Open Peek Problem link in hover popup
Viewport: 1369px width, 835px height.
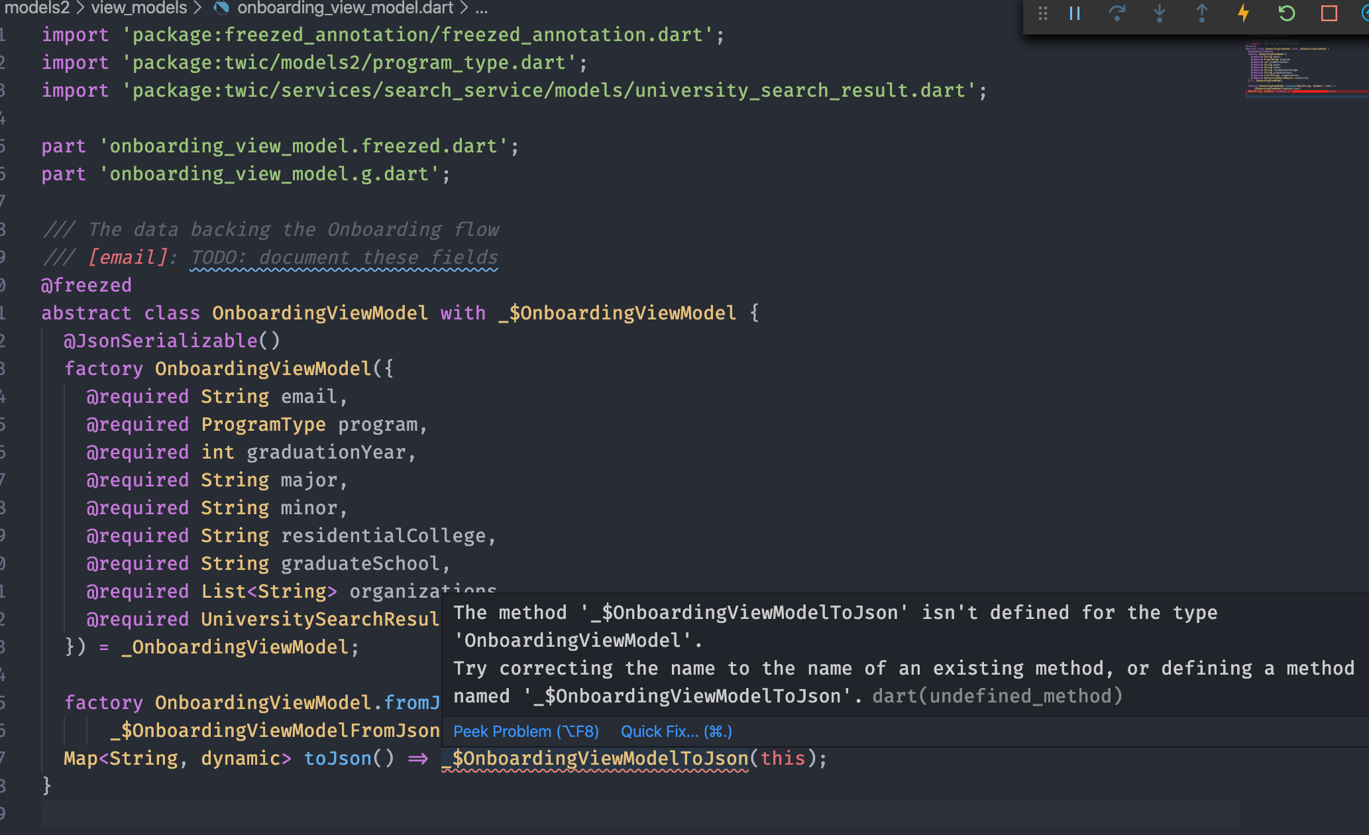click(526, 732)
